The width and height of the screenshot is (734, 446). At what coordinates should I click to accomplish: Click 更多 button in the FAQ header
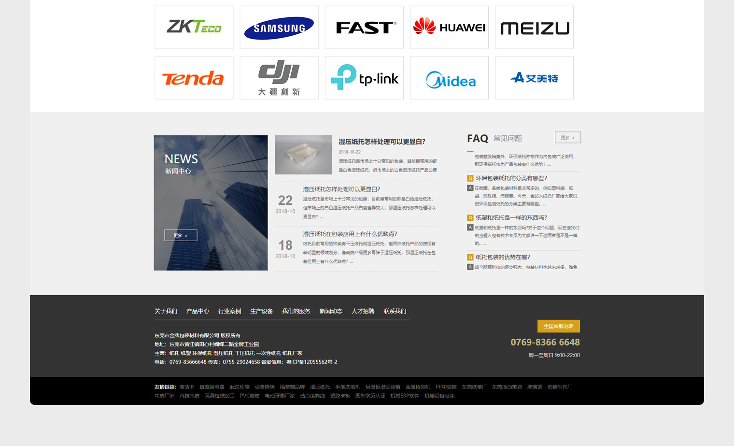[x=567, y=138]
